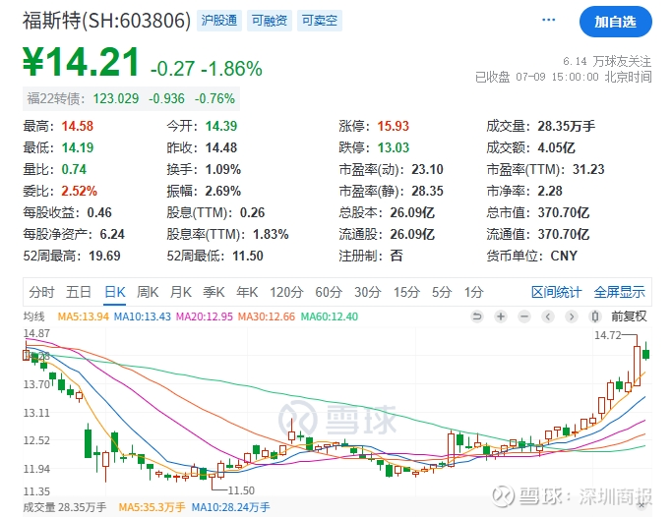This screenshot has width=672, height=517.
Task: Move chart left with the left chevron icon
Action: click(548, 316)
